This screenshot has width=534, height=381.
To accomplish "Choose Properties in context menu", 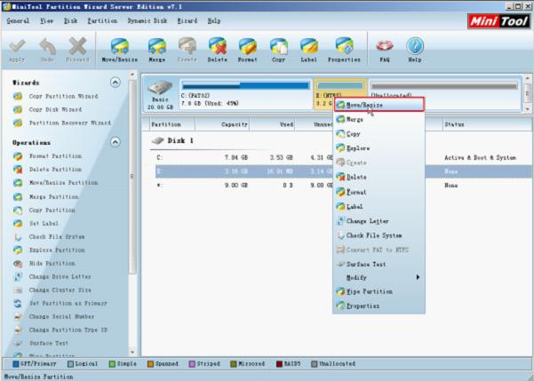I will tap(379, 306).
